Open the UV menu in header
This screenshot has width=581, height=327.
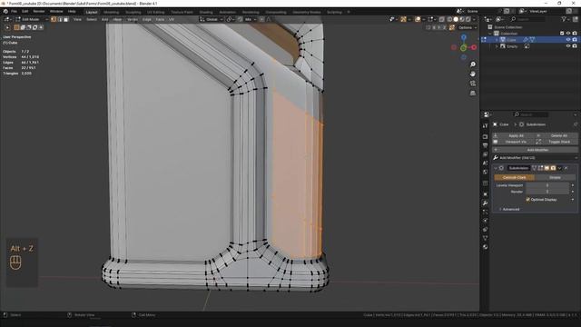coord(172,19)
